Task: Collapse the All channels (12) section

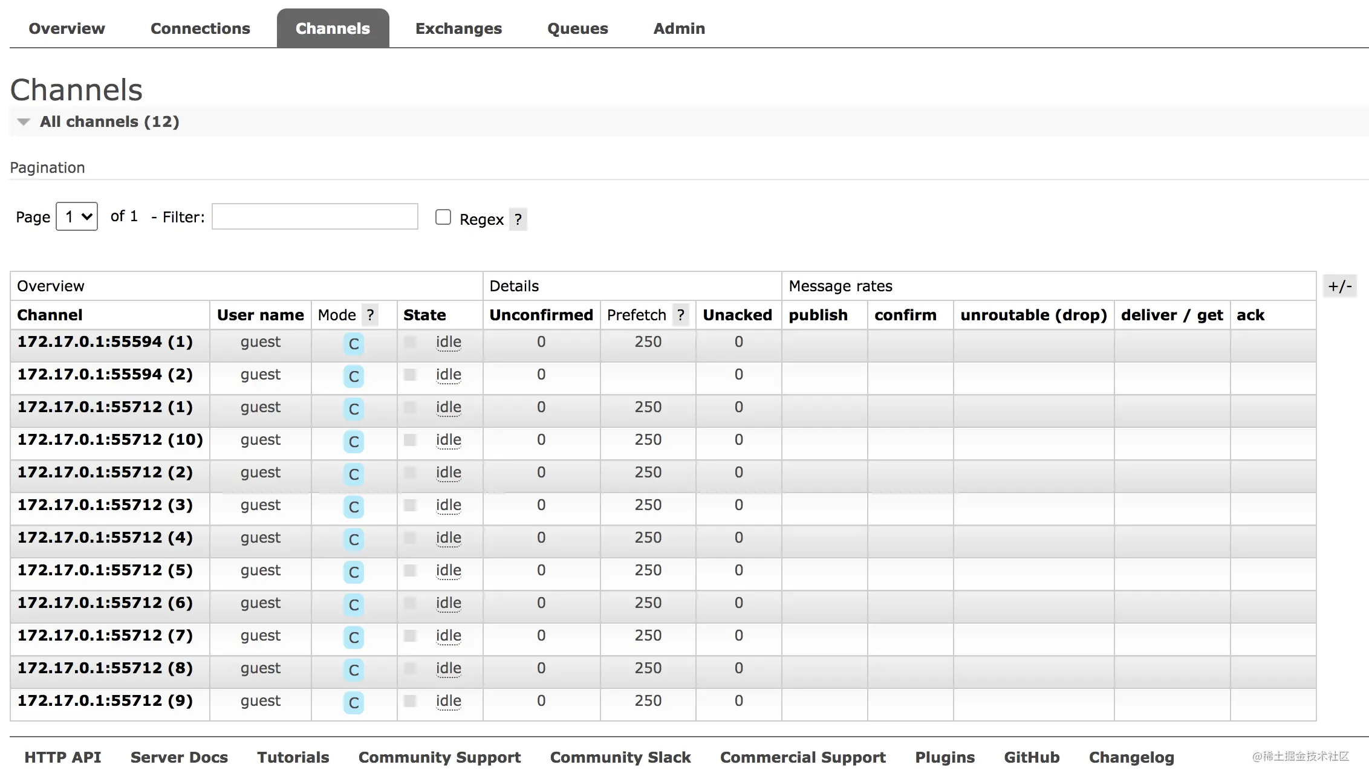Action: coord(109,121)
